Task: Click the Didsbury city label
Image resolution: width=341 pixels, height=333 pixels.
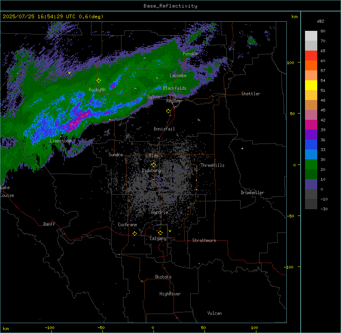Action: [152, 170]
